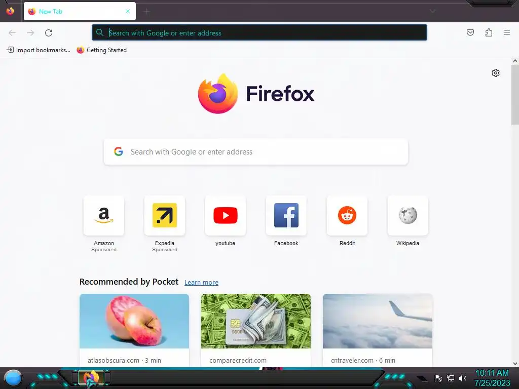This screenshot has height=389, width=519.
Task: Open new tab personalize gear icon
Action: tap(496, 73)
